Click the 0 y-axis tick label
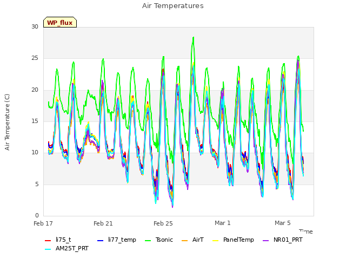Image resolution: width=346 pixels, height=259 pixels. 37,215
